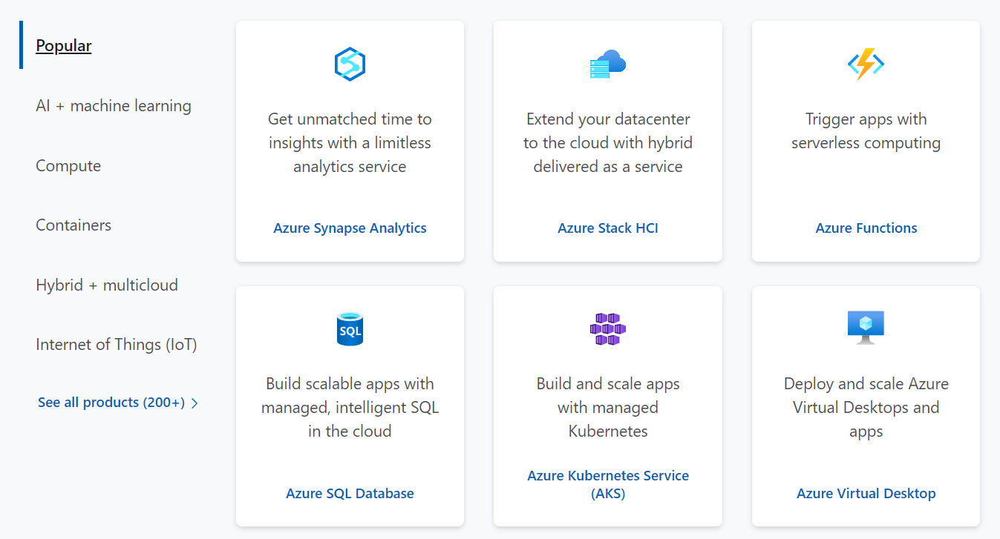Image resolution: width=1000 pixels, height=539 pixels.
Task: Click the Azure Stack HCI cloud icon
Action: coord(608,65)
